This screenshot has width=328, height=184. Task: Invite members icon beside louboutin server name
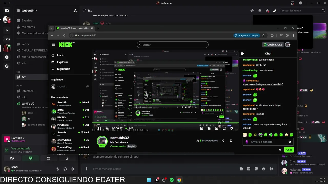pos(75,11)
